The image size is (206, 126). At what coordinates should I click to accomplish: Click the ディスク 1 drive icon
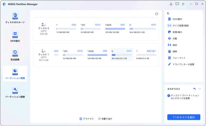pyautogui.click(x=43, y=51)
